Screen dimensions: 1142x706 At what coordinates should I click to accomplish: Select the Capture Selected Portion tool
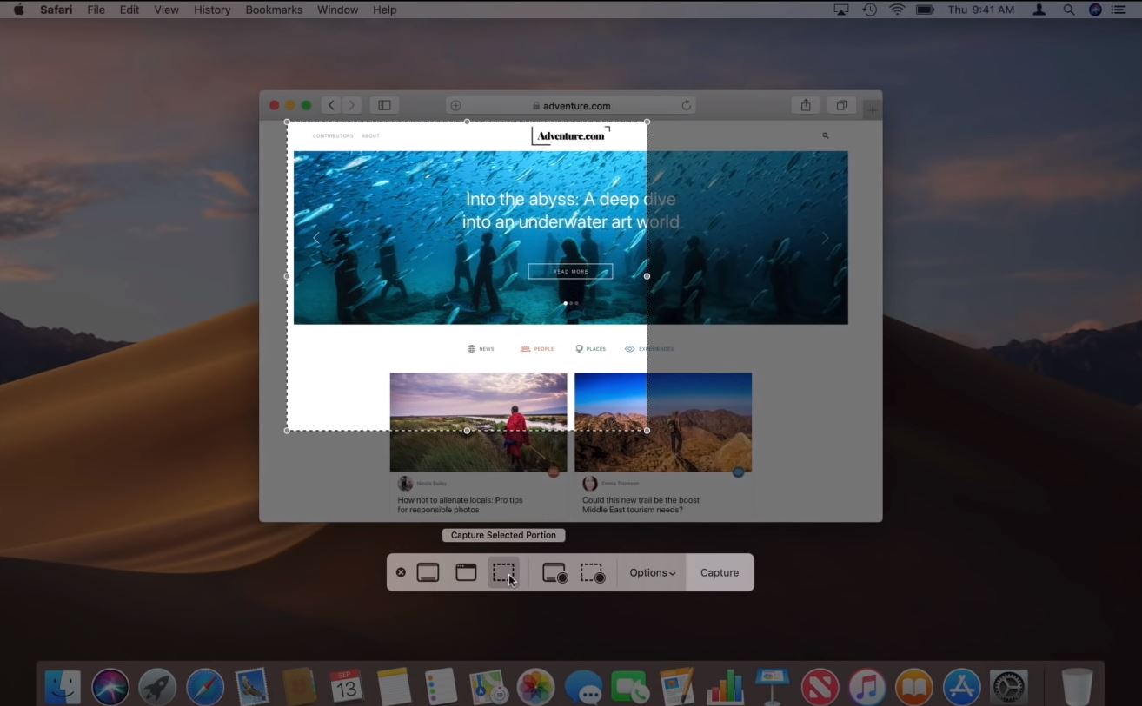[x=505, y=572]
